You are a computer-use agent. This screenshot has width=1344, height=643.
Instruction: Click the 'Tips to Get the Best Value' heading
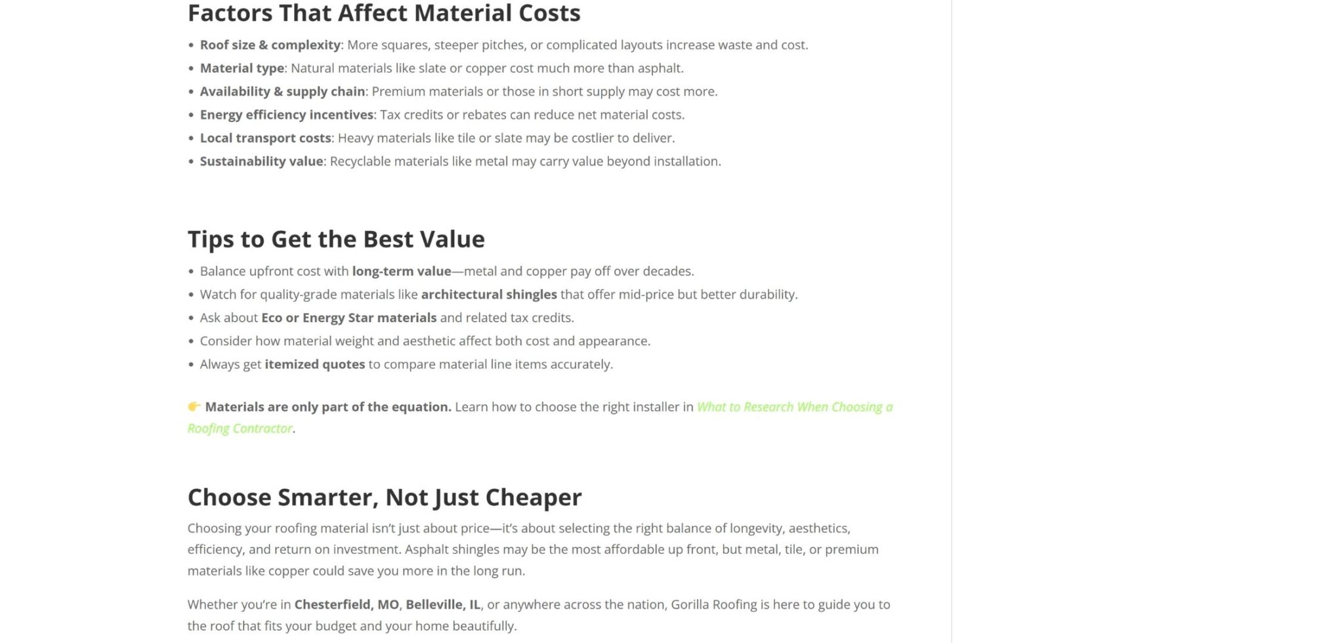(336, 239)
